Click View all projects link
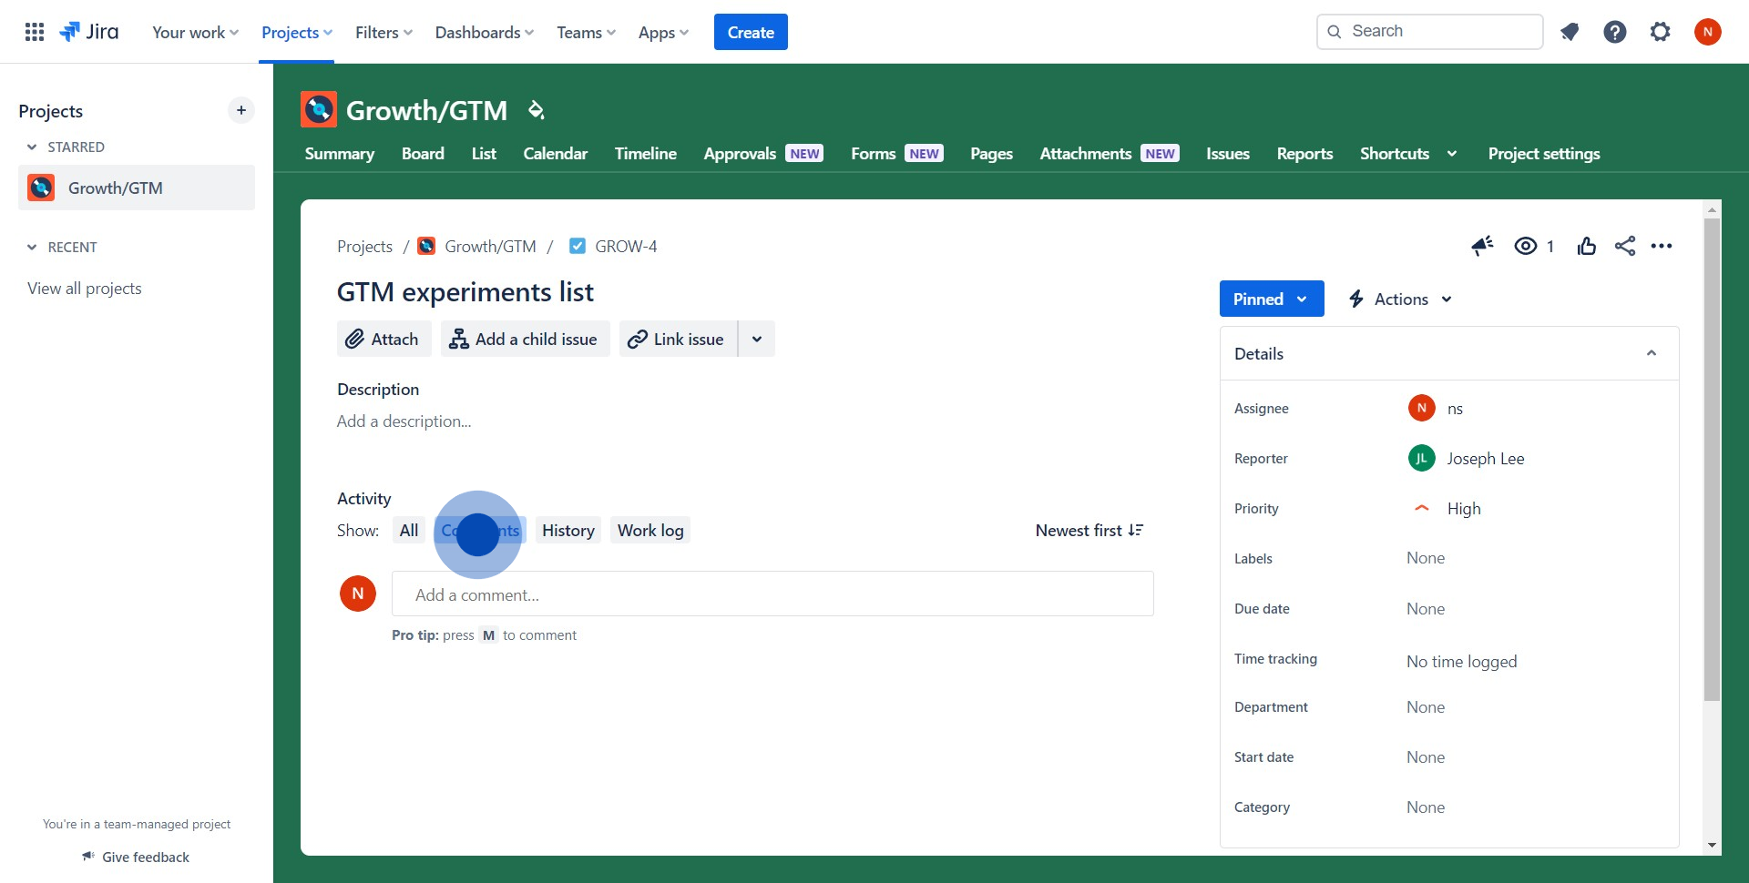The width and height of the screenshot is (1749, 883). point(85,289)
